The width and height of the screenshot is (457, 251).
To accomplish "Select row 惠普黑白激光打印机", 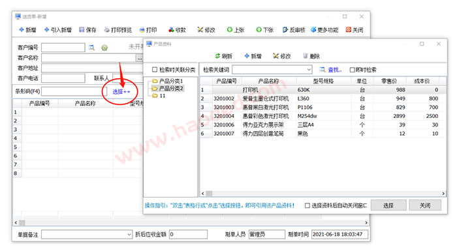I will [x=323, y=108].
